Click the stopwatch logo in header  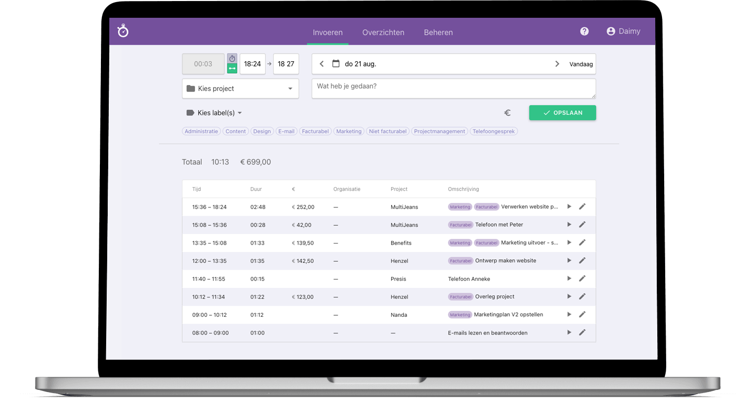123,31
